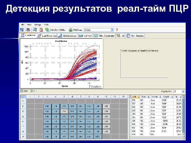Viewport: 191px width, 143px height.
Task: Select the Unk well in row H column 3
Action: [47, 137]
